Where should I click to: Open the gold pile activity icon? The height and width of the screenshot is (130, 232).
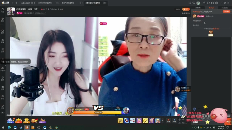(19, 121)
